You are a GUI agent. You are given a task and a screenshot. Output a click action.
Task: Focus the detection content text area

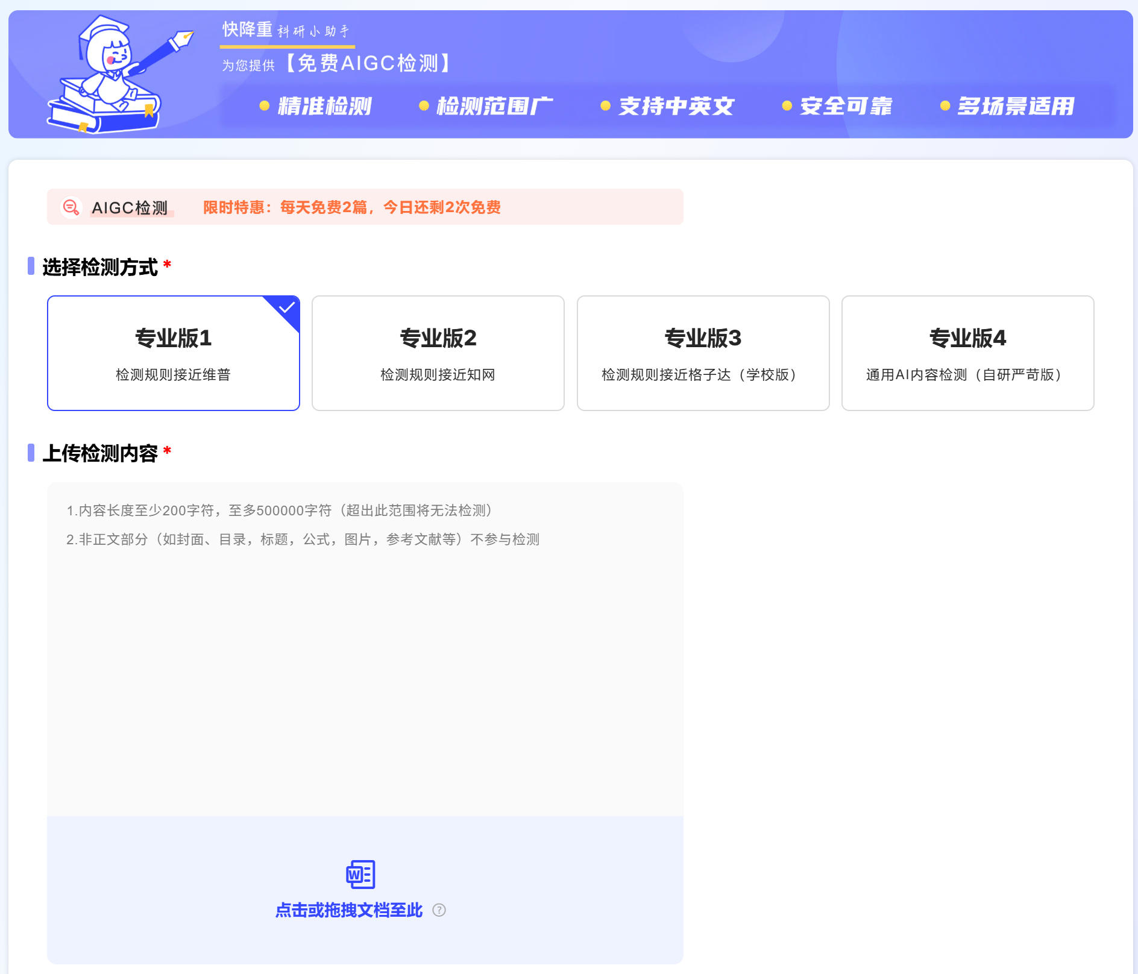365,649
